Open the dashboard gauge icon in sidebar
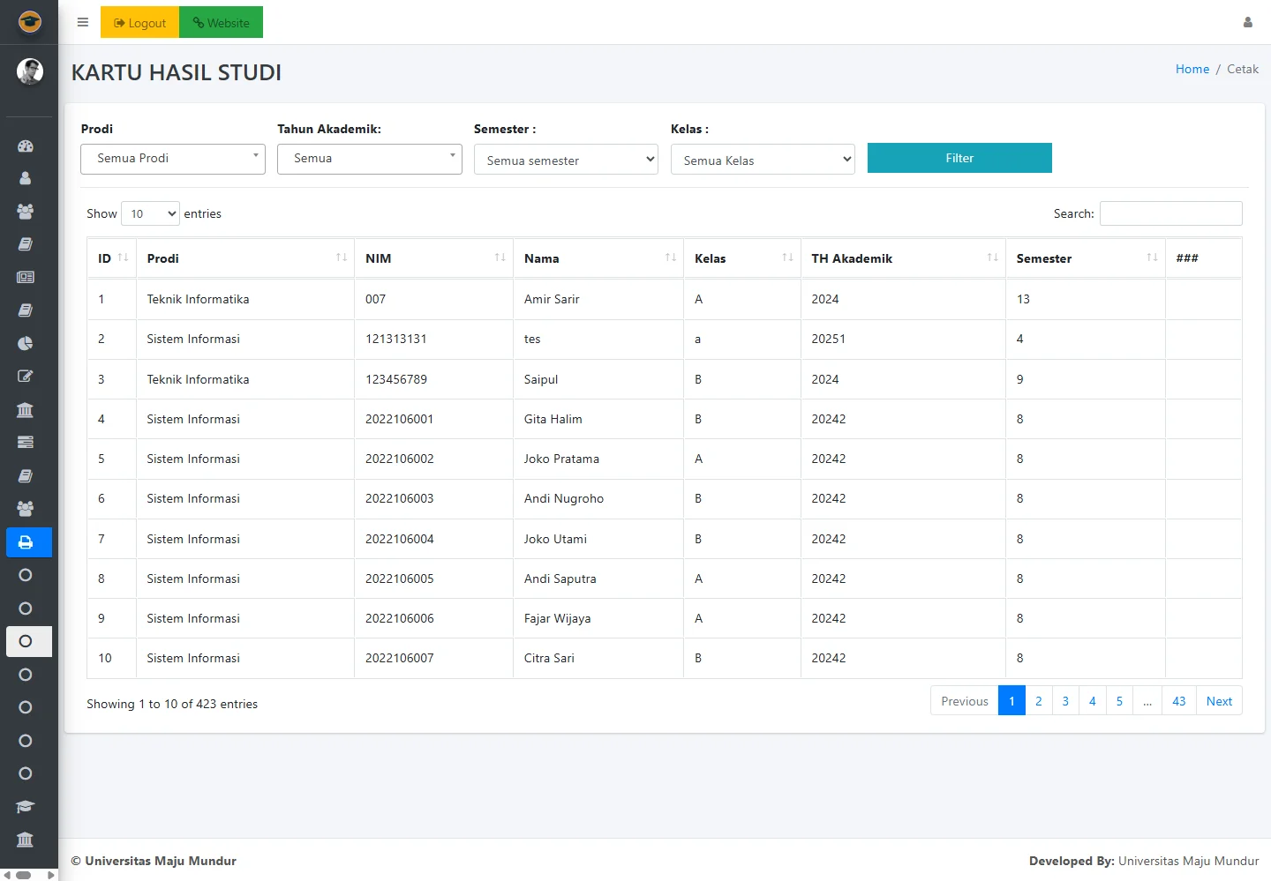The width and height of the screenshot is (1271, 881). click(x=26, y=146)
